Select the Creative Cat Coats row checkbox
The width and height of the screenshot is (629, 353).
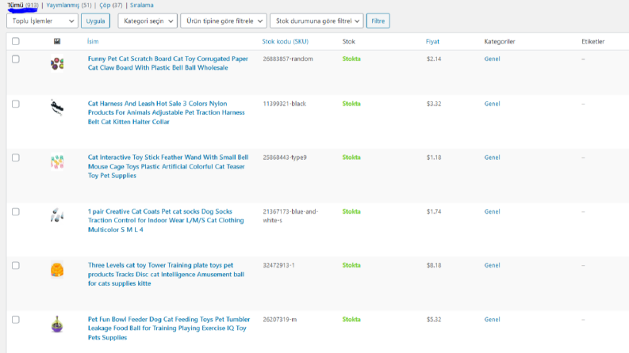[16, 211]
